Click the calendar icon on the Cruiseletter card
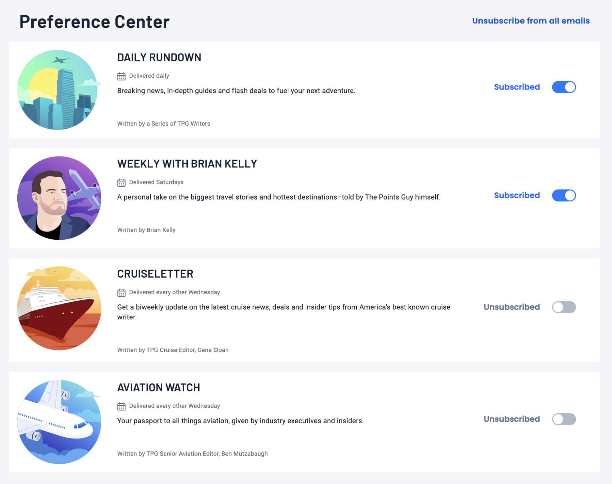The height and width of the screenshot is (484, 612). (122, 292)
